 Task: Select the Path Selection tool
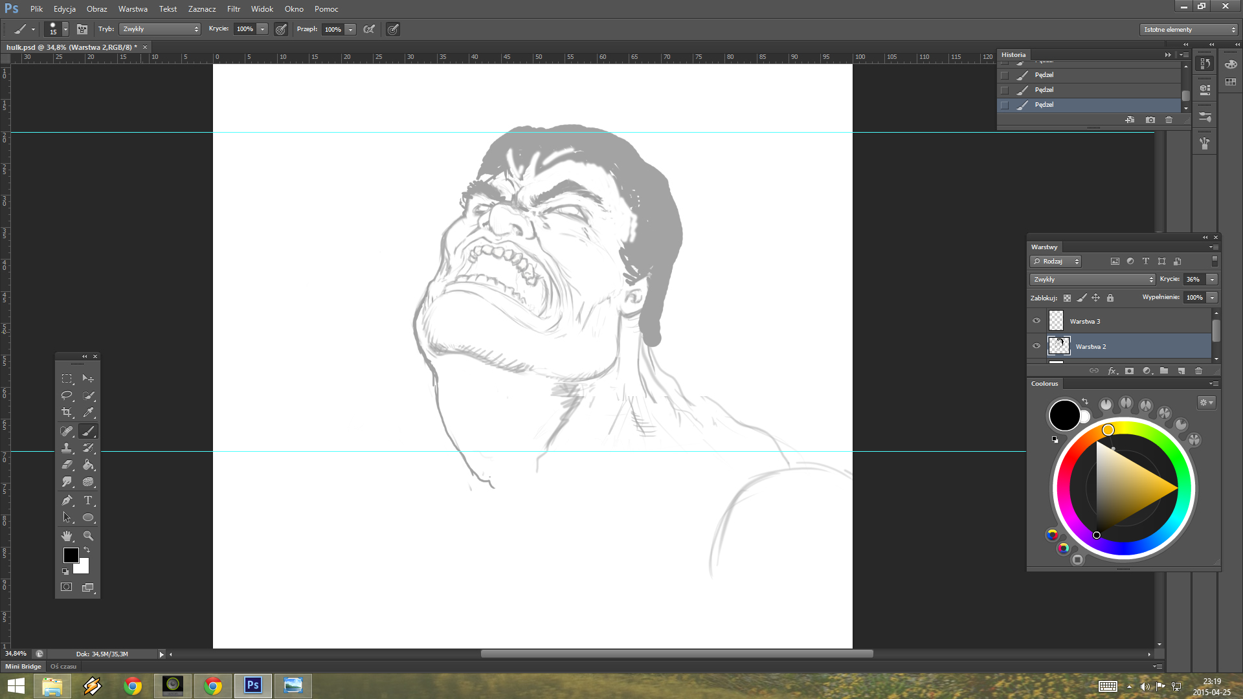(67, 517)
